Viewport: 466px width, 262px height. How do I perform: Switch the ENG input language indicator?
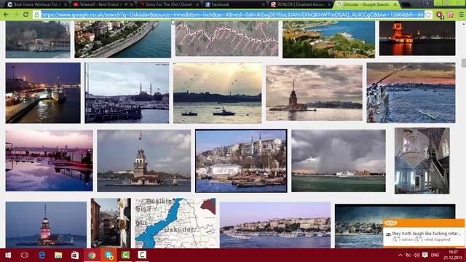[435, 255]
